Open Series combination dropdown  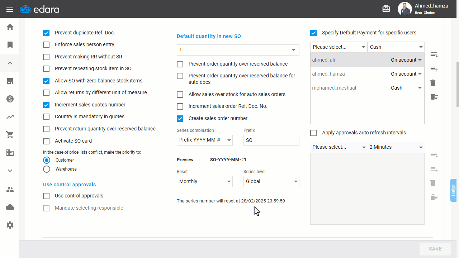(x=205, y=140)
